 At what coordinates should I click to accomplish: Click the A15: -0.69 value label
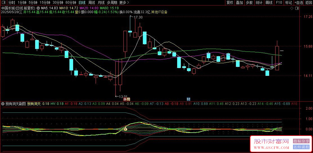(282, 104)
